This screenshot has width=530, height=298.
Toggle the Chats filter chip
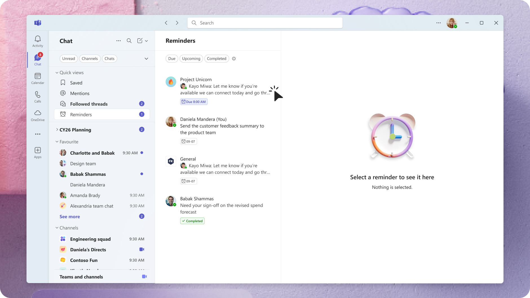[109, 59]
